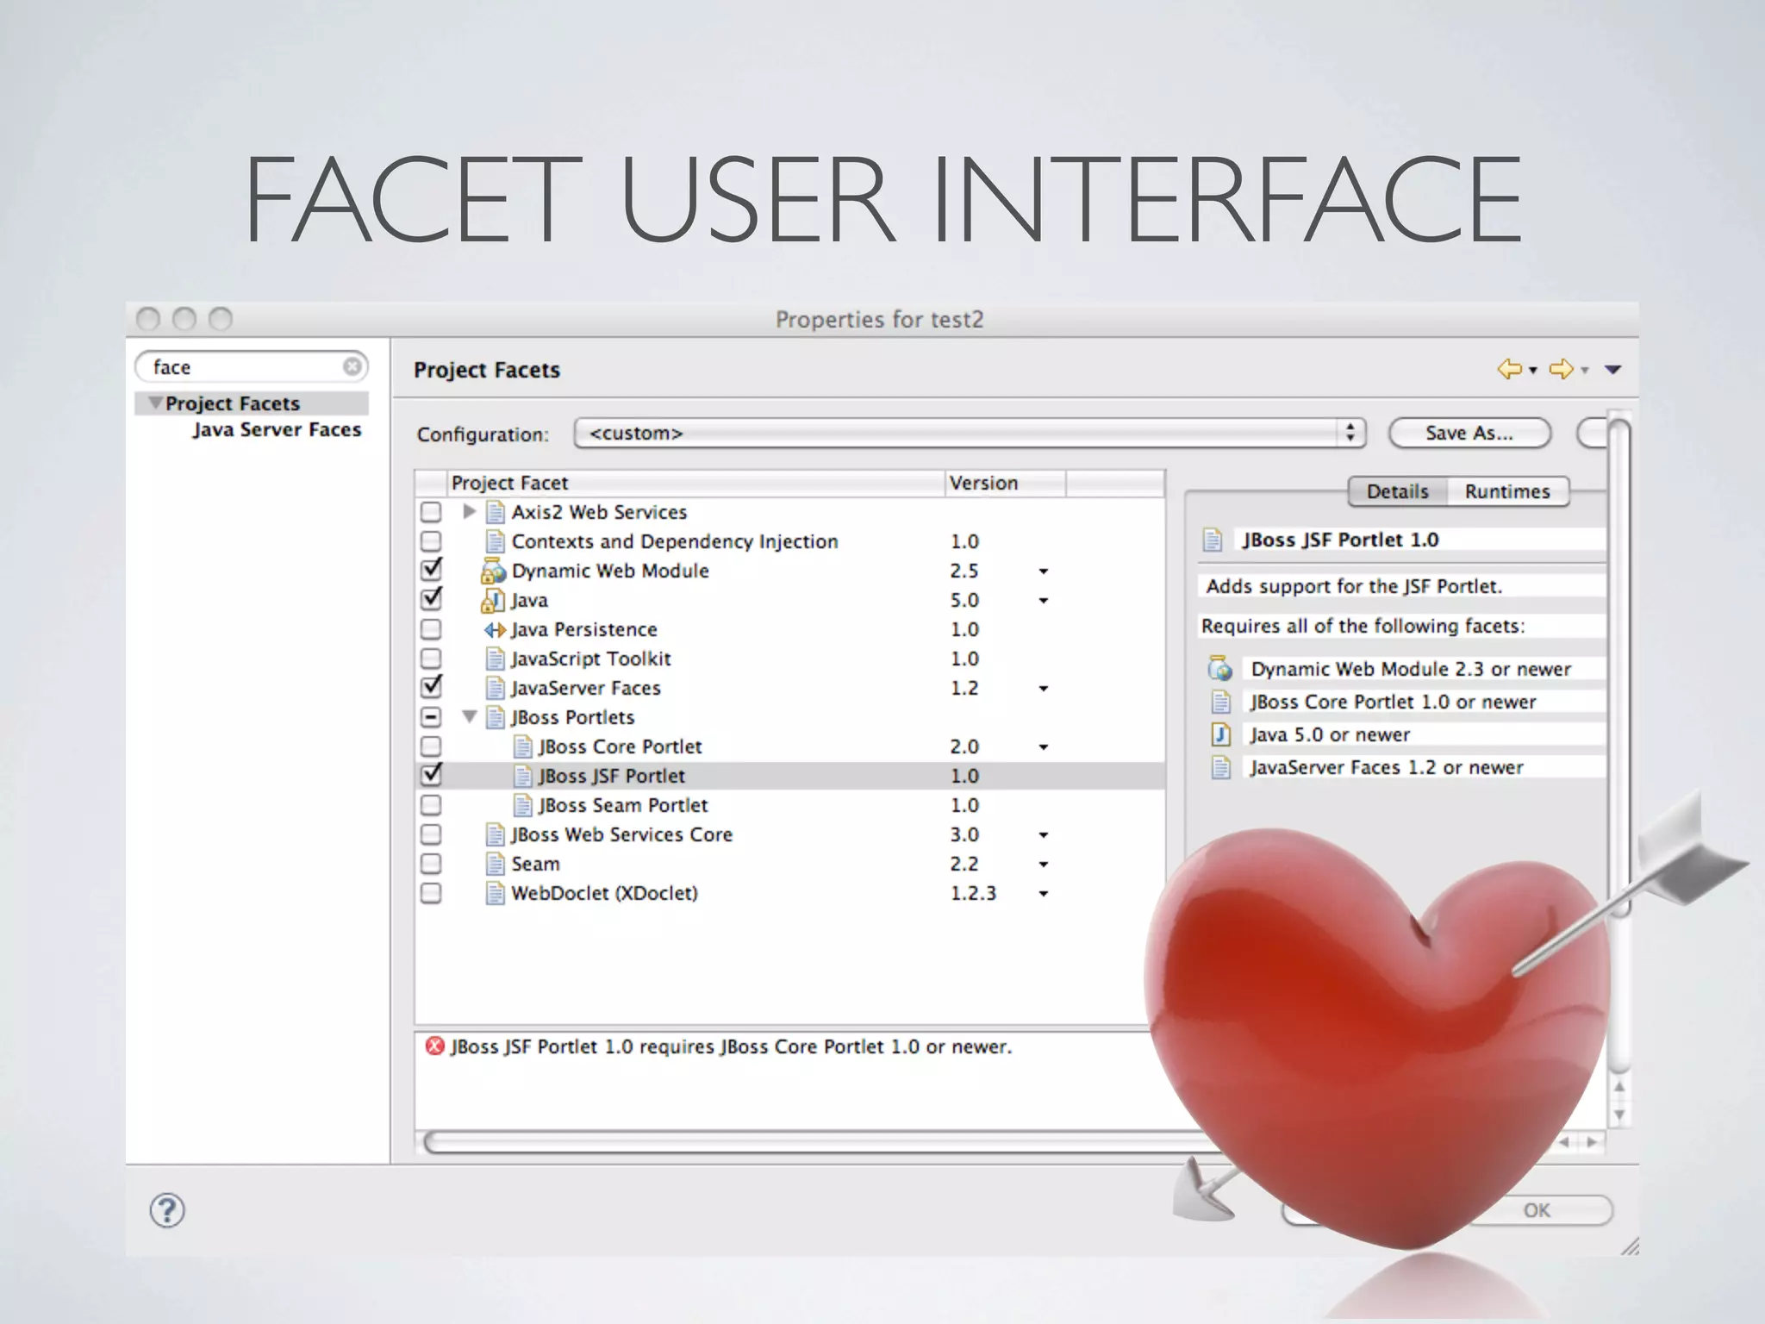Screen dimensions: 1765x1324
Task: Click the Java Persistence facet icon
Action: (495, 630)
